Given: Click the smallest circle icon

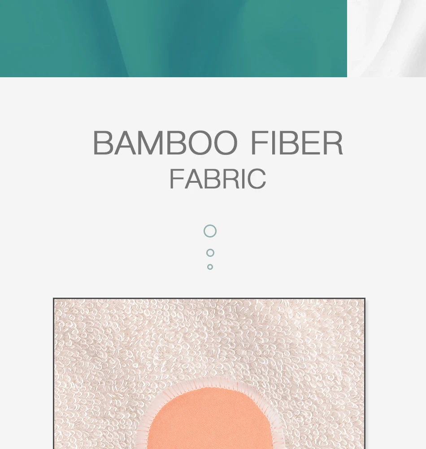Looking at the screenshot, I should (x=210, y=267).
